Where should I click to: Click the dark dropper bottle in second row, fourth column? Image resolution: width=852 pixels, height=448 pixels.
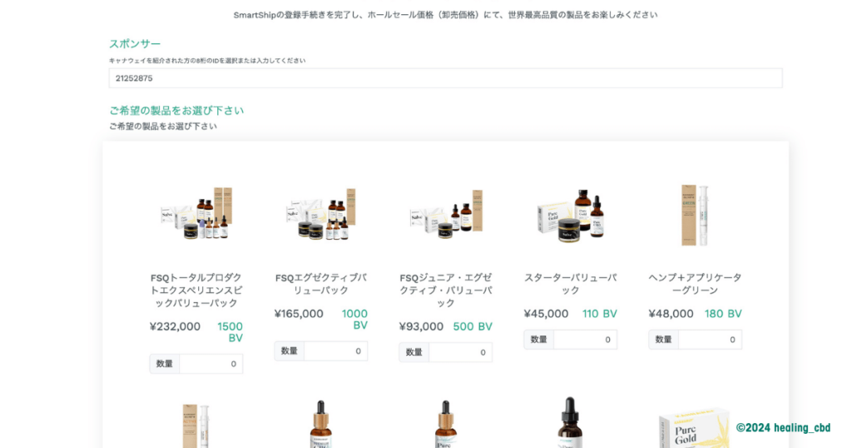pyautogui.click(x=571, y=423)
